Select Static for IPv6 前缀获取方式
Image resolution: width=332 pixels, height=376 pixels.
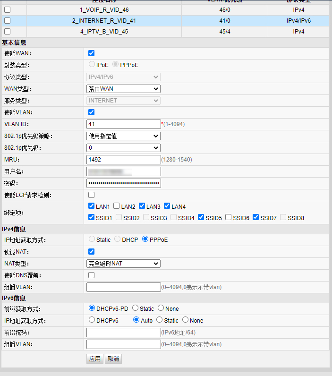pos(136,308)
